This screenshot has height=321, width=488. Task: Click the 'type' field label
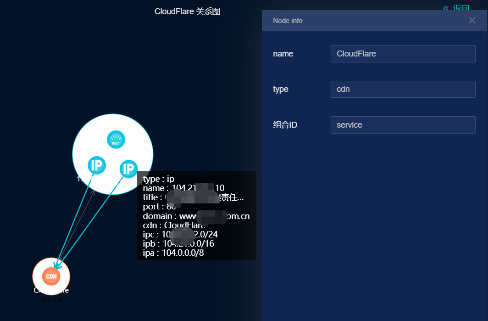280,90
